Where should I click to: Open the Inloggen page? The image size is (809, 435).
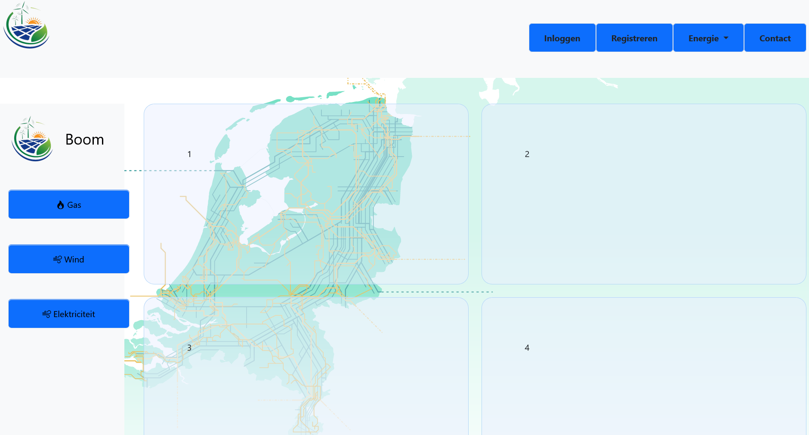562,38
